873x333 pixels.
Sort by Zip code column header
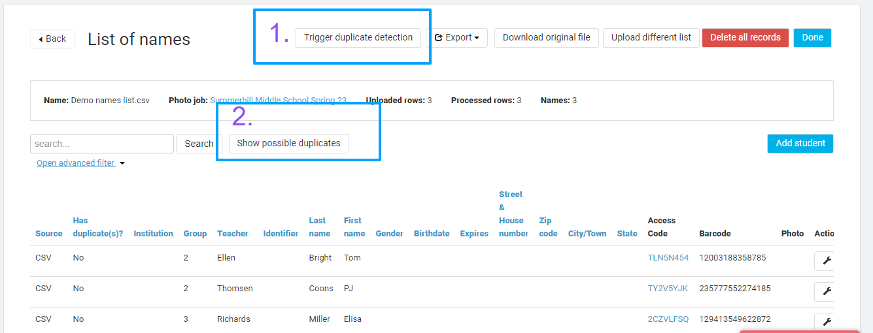pos(548,227)
